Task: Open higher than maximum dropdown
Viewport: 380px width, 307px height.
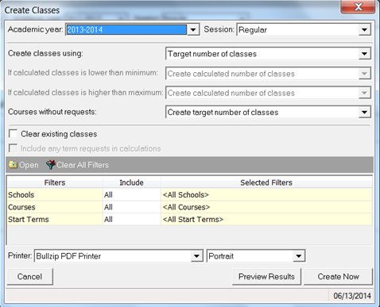Action: coord(365,93)
